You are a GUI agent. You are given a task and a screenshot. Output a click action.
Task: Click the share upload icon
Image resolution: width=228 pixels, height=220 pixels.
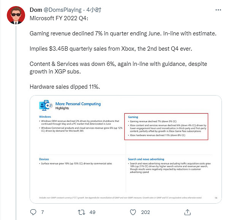[x=187, y=212]
